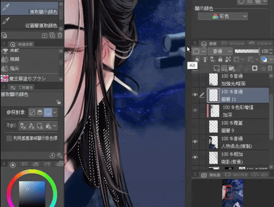Delete the sub tool using trash icon
The width and height of the screenshot is (274, 207).
click(60, 35)
